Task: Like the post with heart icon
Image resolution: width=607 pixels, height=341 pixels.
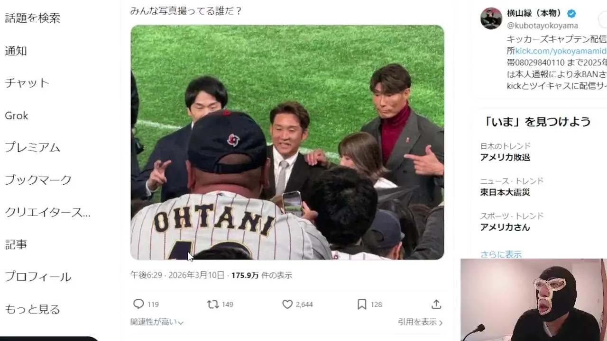Action: click(x=287, y=304)
